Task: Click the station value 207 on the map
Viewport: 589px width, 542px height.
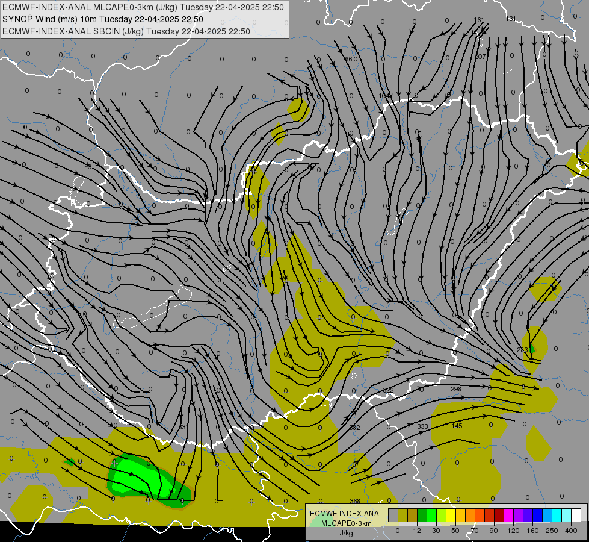Action: pyautogui.click(x=481, y=57)
